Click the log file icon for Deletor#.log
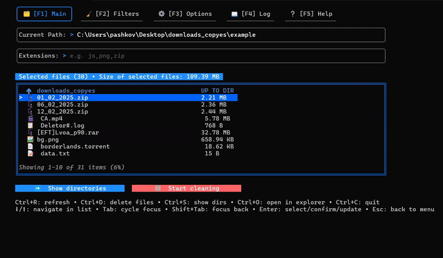 30,125
